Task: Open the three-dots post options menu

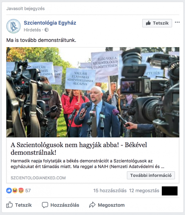Action: coord(177,22)
